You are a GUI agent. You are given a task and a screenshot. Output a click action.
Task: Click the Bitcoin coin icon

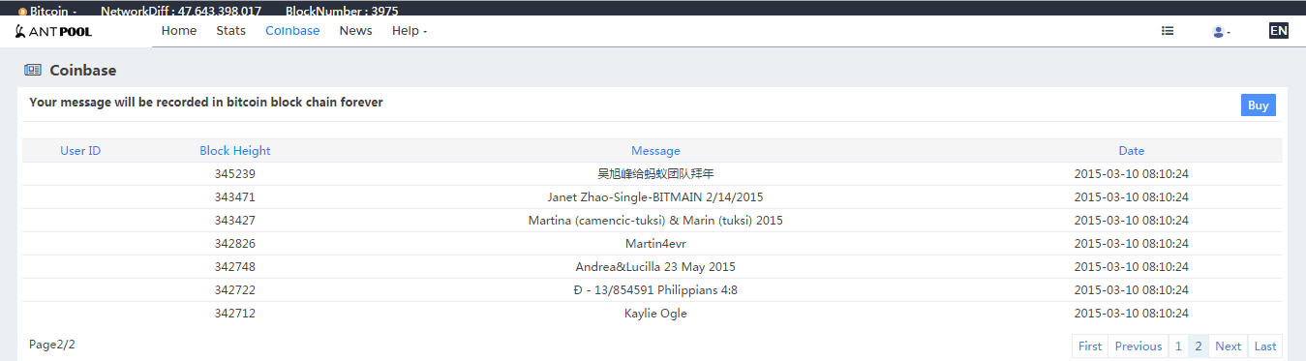(22, 12)
